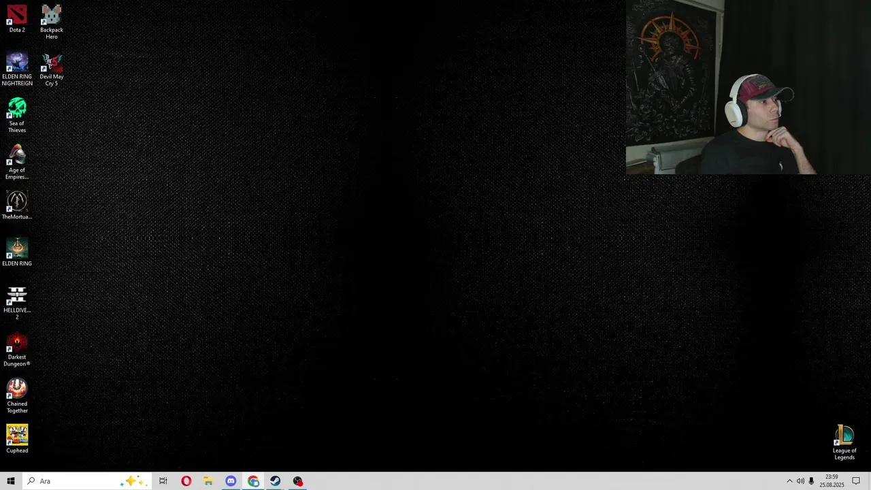Select the Chained Together desktop icon
The height and width of the screenshot is (490, 871).
pos(17,397)
